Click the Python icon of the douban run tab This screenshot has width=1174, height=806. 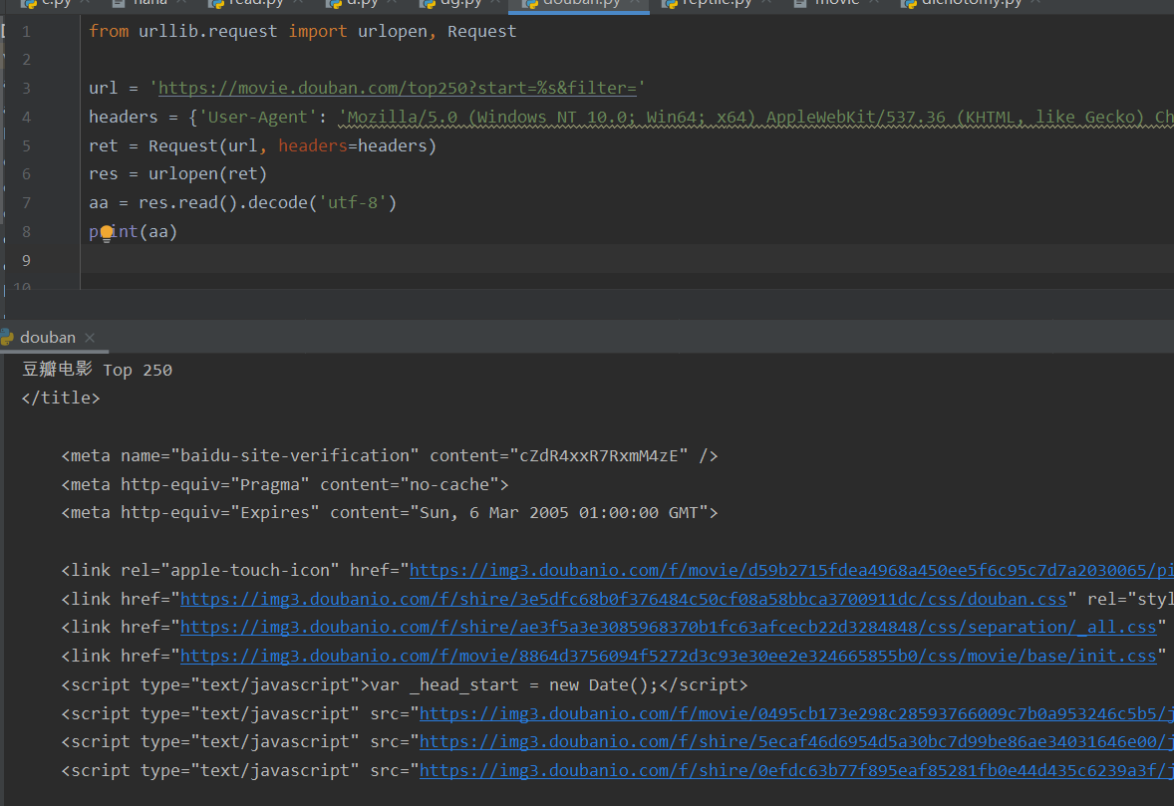pyautogui.click(x=8, y=338)
